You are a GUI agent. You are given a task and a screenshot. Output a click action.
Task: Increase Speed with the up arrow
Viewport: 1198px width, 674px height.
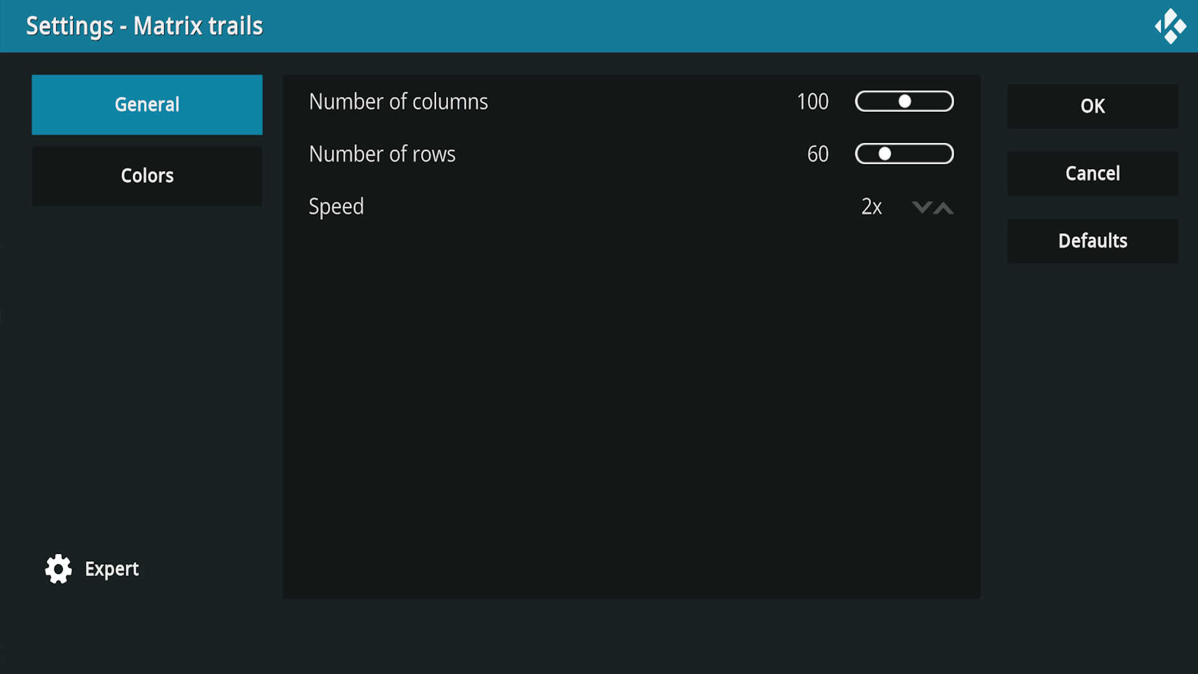click(x=944, y=207)
